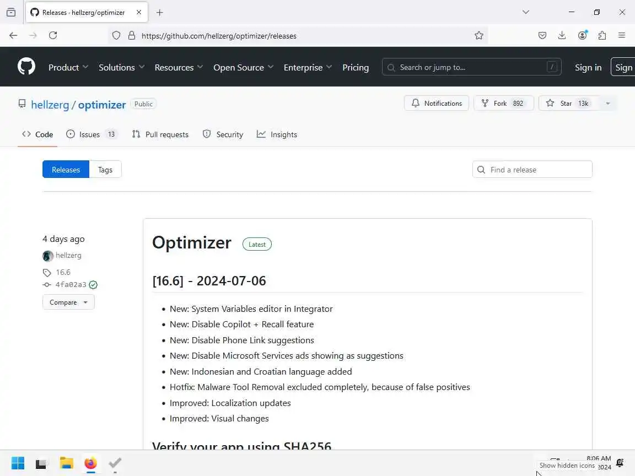The width and height of the screenshot is (635, 476).
Task: Open the notification center icon in tray
Action: coord(620,463)
